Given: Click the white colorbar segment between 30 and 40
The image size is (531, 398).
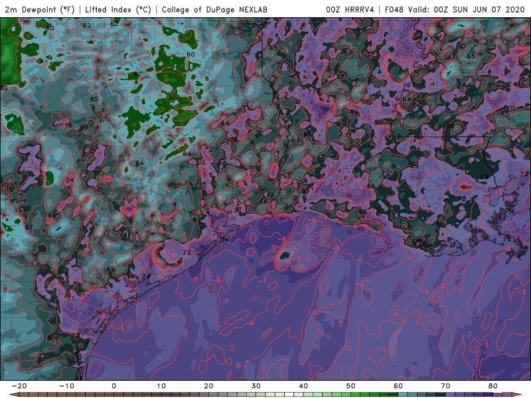Looking at the screenshot, I should [289, 395].
